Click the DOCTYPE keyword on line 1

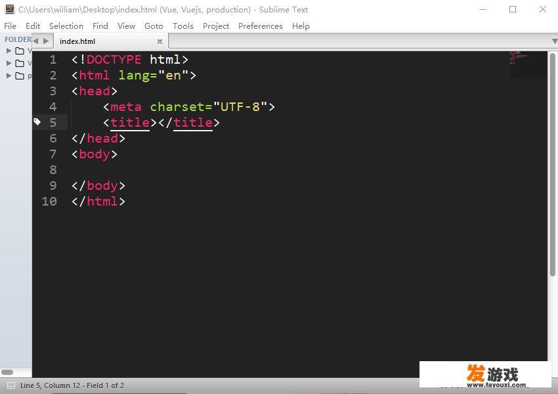[x=114, y=60]
